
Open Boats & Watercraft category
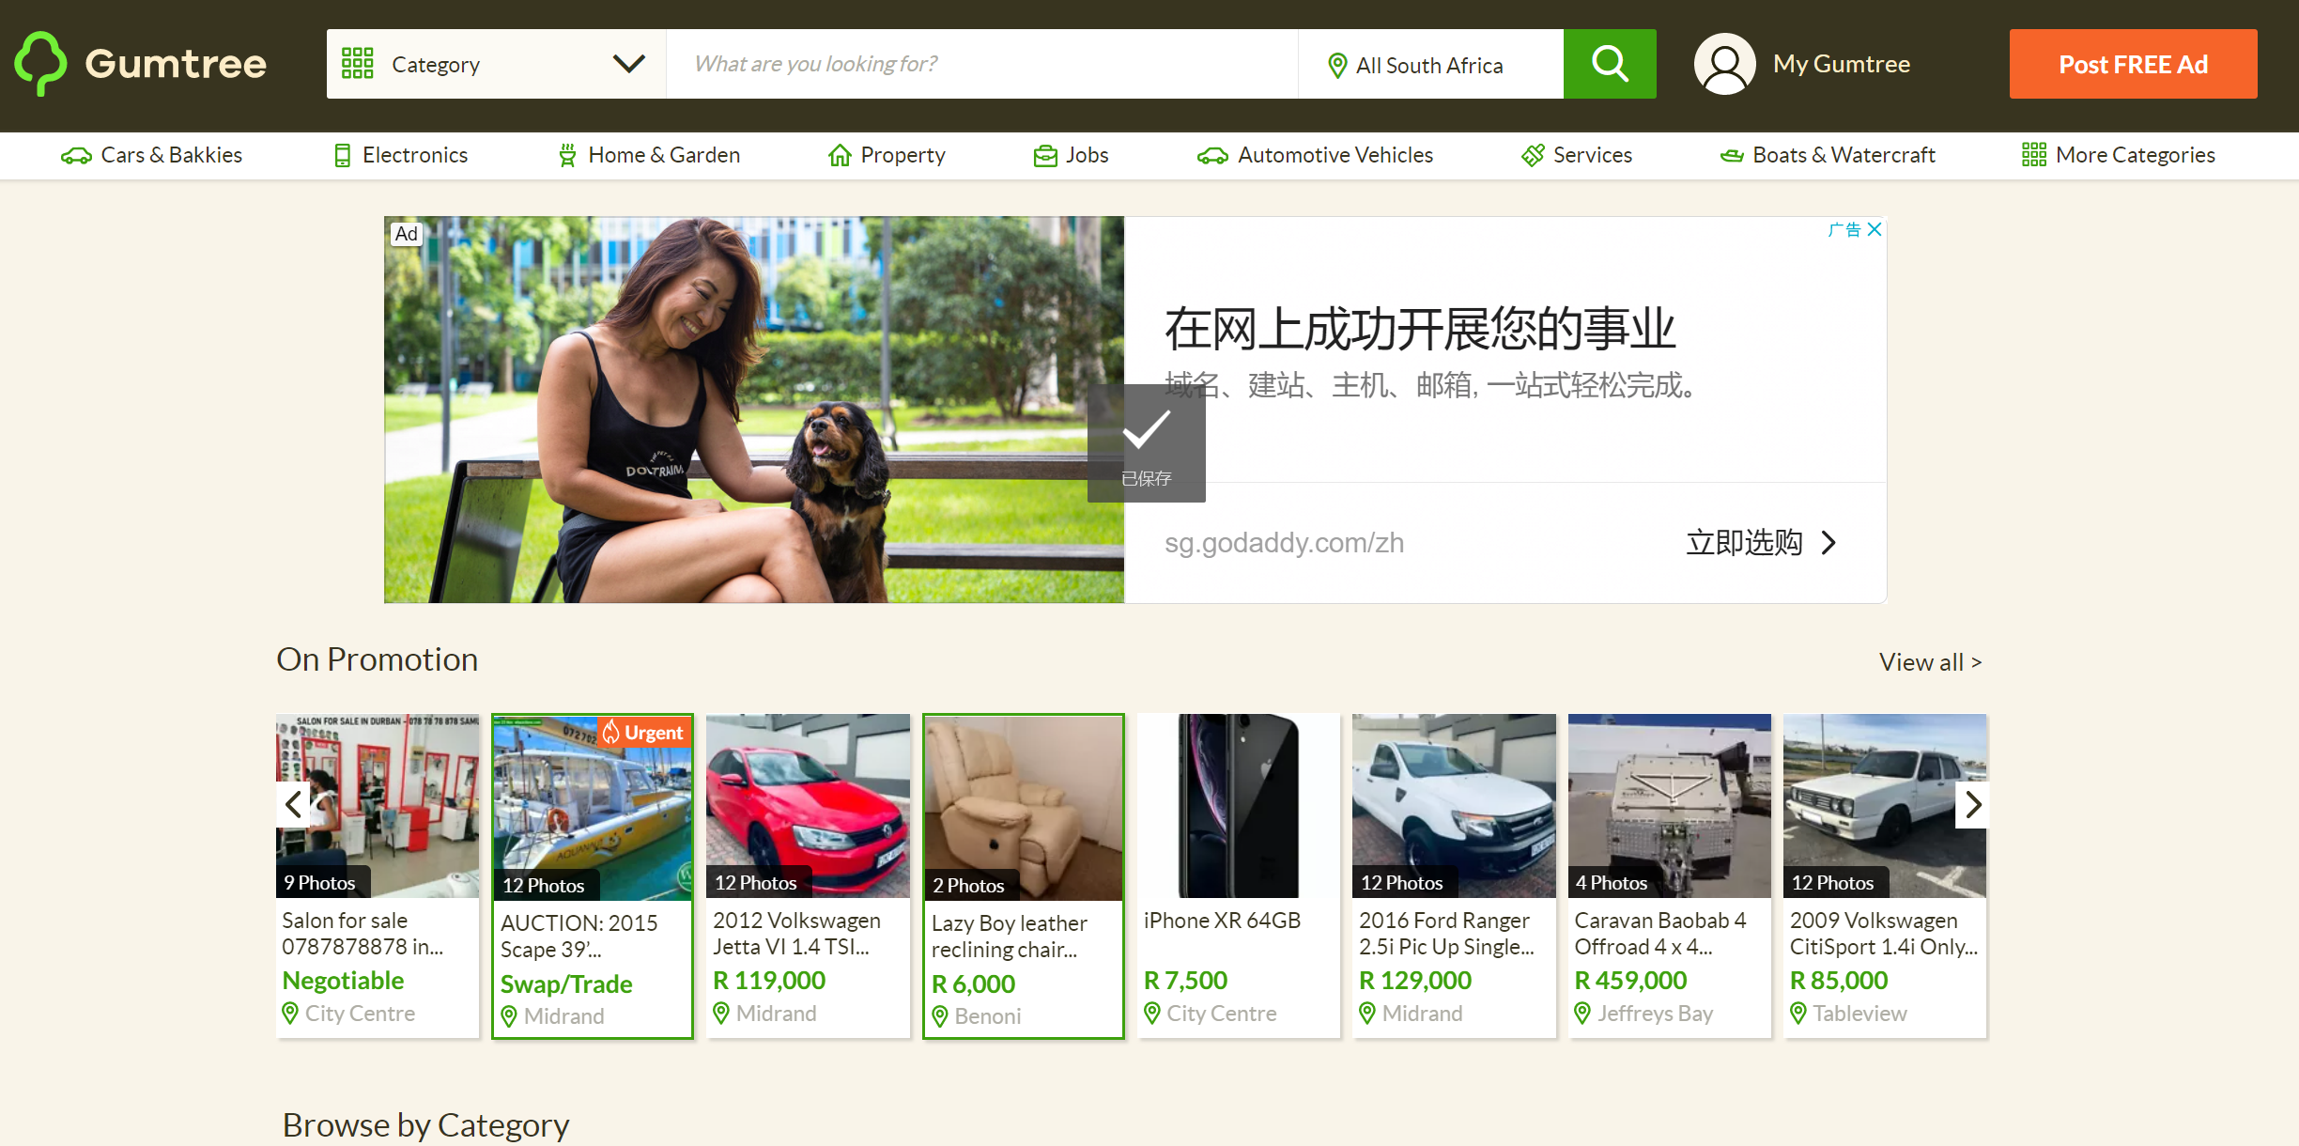pyautogui.click(x=1828, y=156)
